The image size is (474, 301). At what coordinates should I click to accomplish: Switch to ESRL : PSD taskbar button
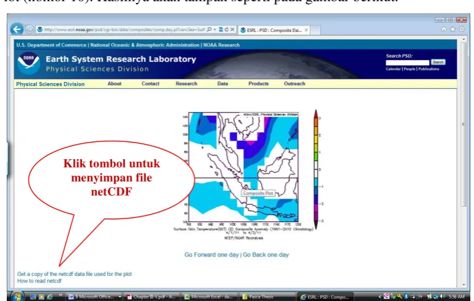[x=326, y=297]
